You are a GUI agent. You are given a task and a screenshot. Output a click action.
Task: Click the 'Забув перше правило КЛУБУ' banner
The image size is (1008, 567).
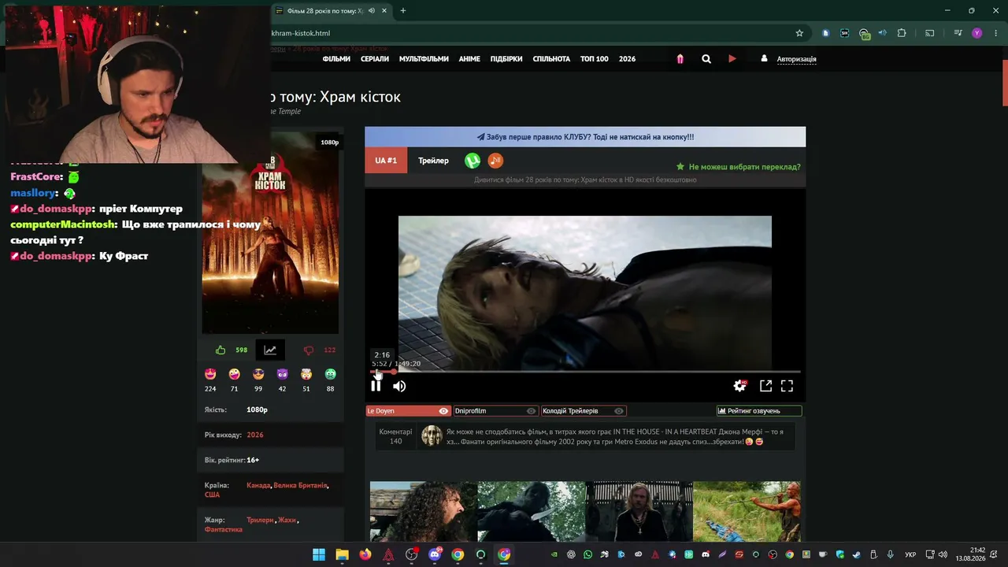[x=585, y=137]
